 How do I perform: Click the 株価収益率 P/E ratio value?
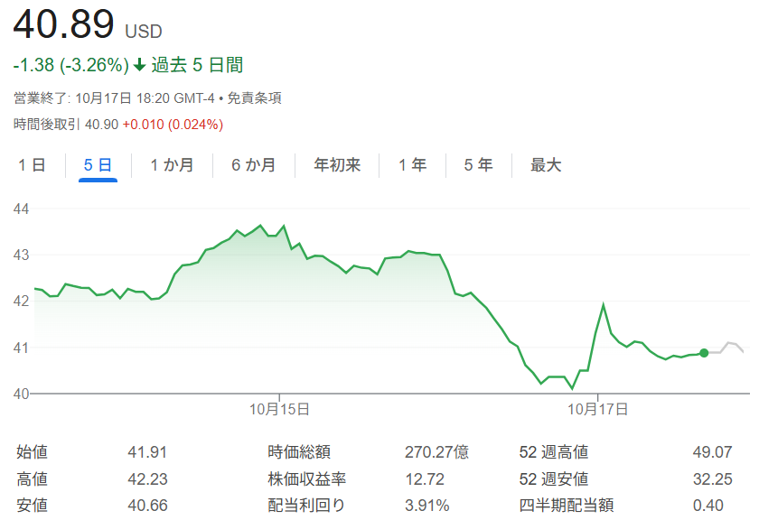point(423,479)
